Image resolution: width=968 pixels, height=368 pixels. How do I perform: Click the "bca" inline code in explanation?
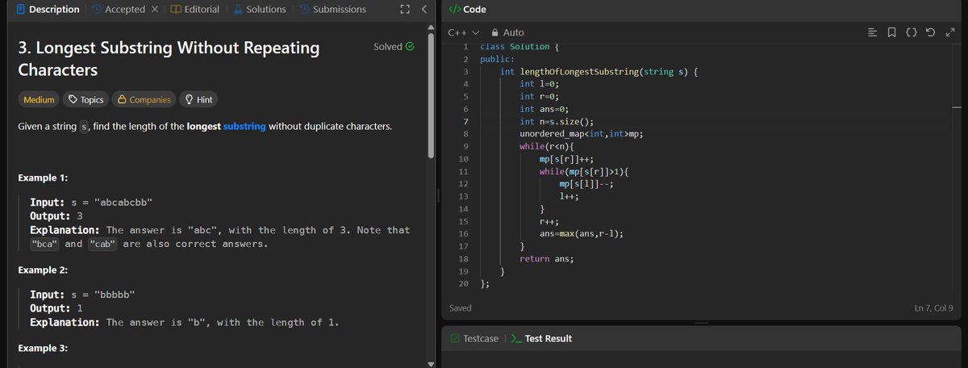click(x=44, y=244)
